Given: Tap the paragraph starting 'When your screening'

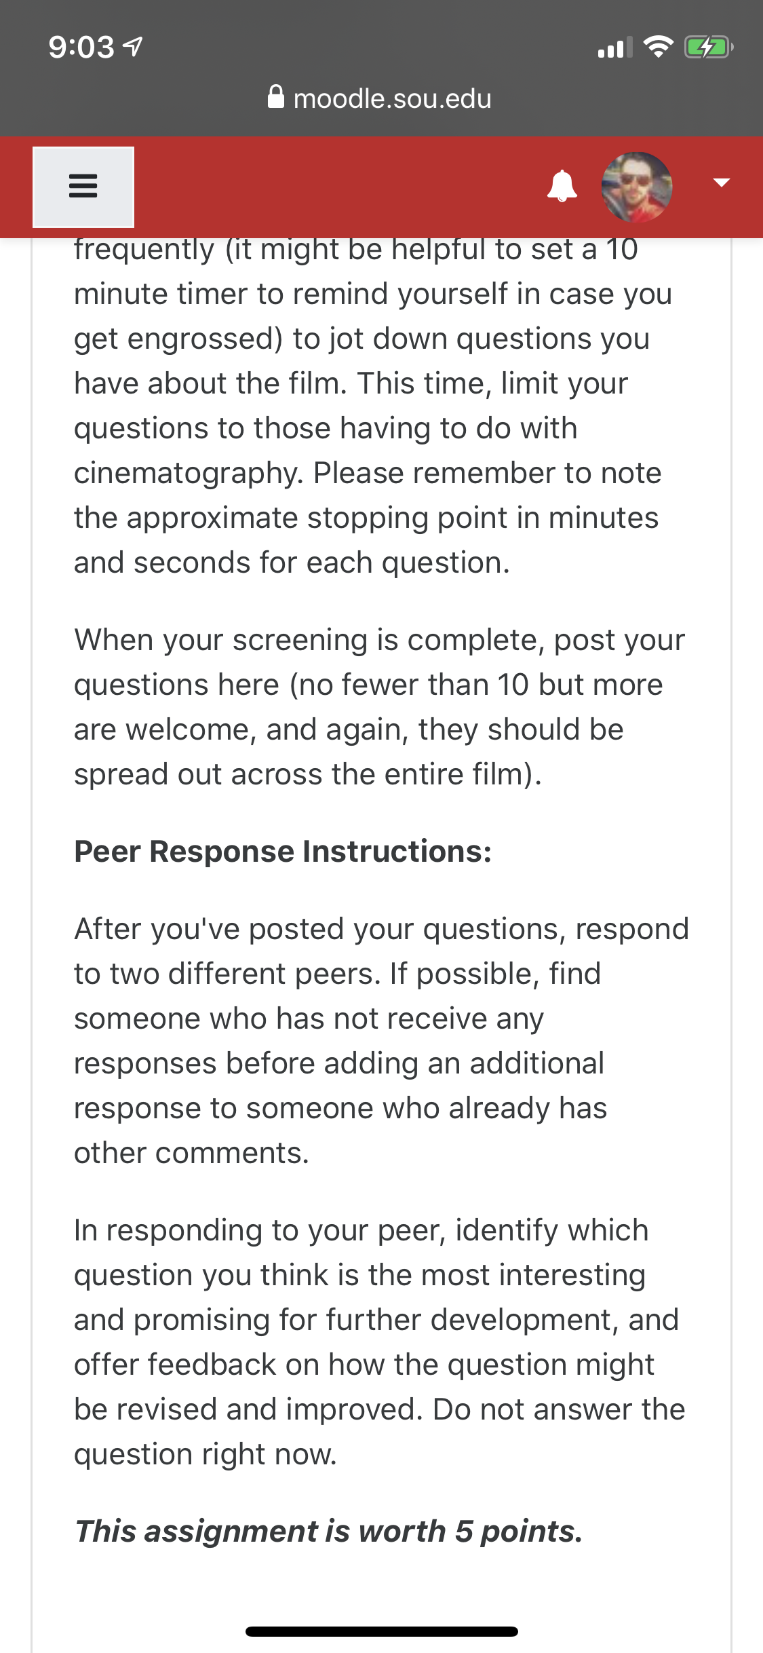Looking at the screenshot, I should [380, 706].
